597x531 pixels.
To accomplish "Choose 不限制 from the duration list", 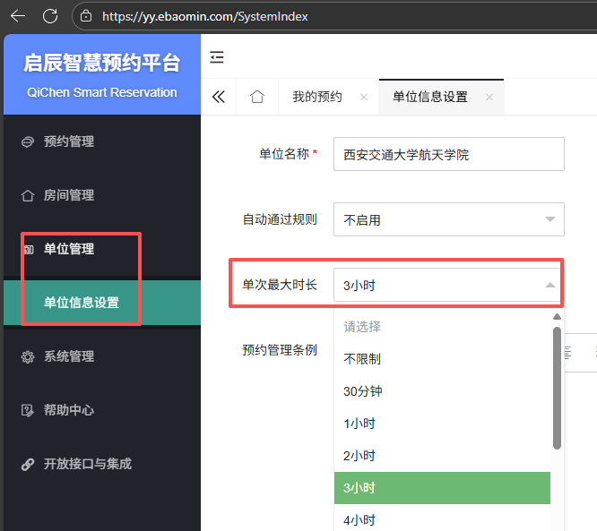I will [x=362, y=359].
